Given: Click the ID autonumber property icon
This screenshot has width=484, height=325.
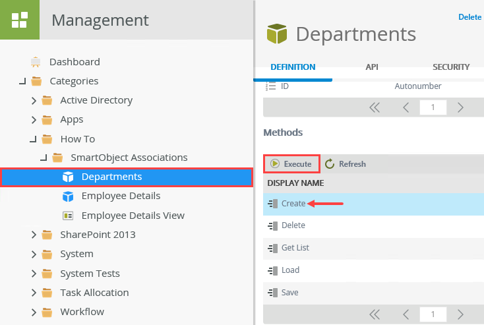Looking at the screenshot, I should point(271,86).
